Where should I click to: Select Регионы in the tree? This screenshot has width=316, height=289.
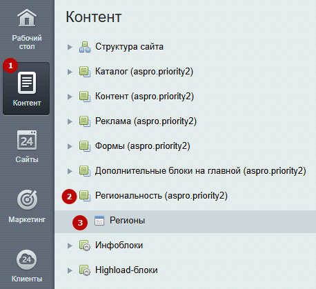pos(127,221)
